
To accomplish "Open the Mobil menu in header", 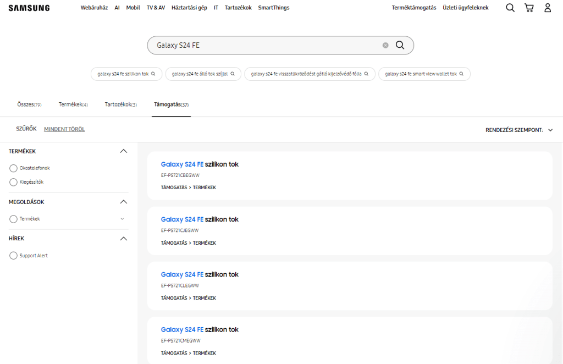I will pos(133,8).
